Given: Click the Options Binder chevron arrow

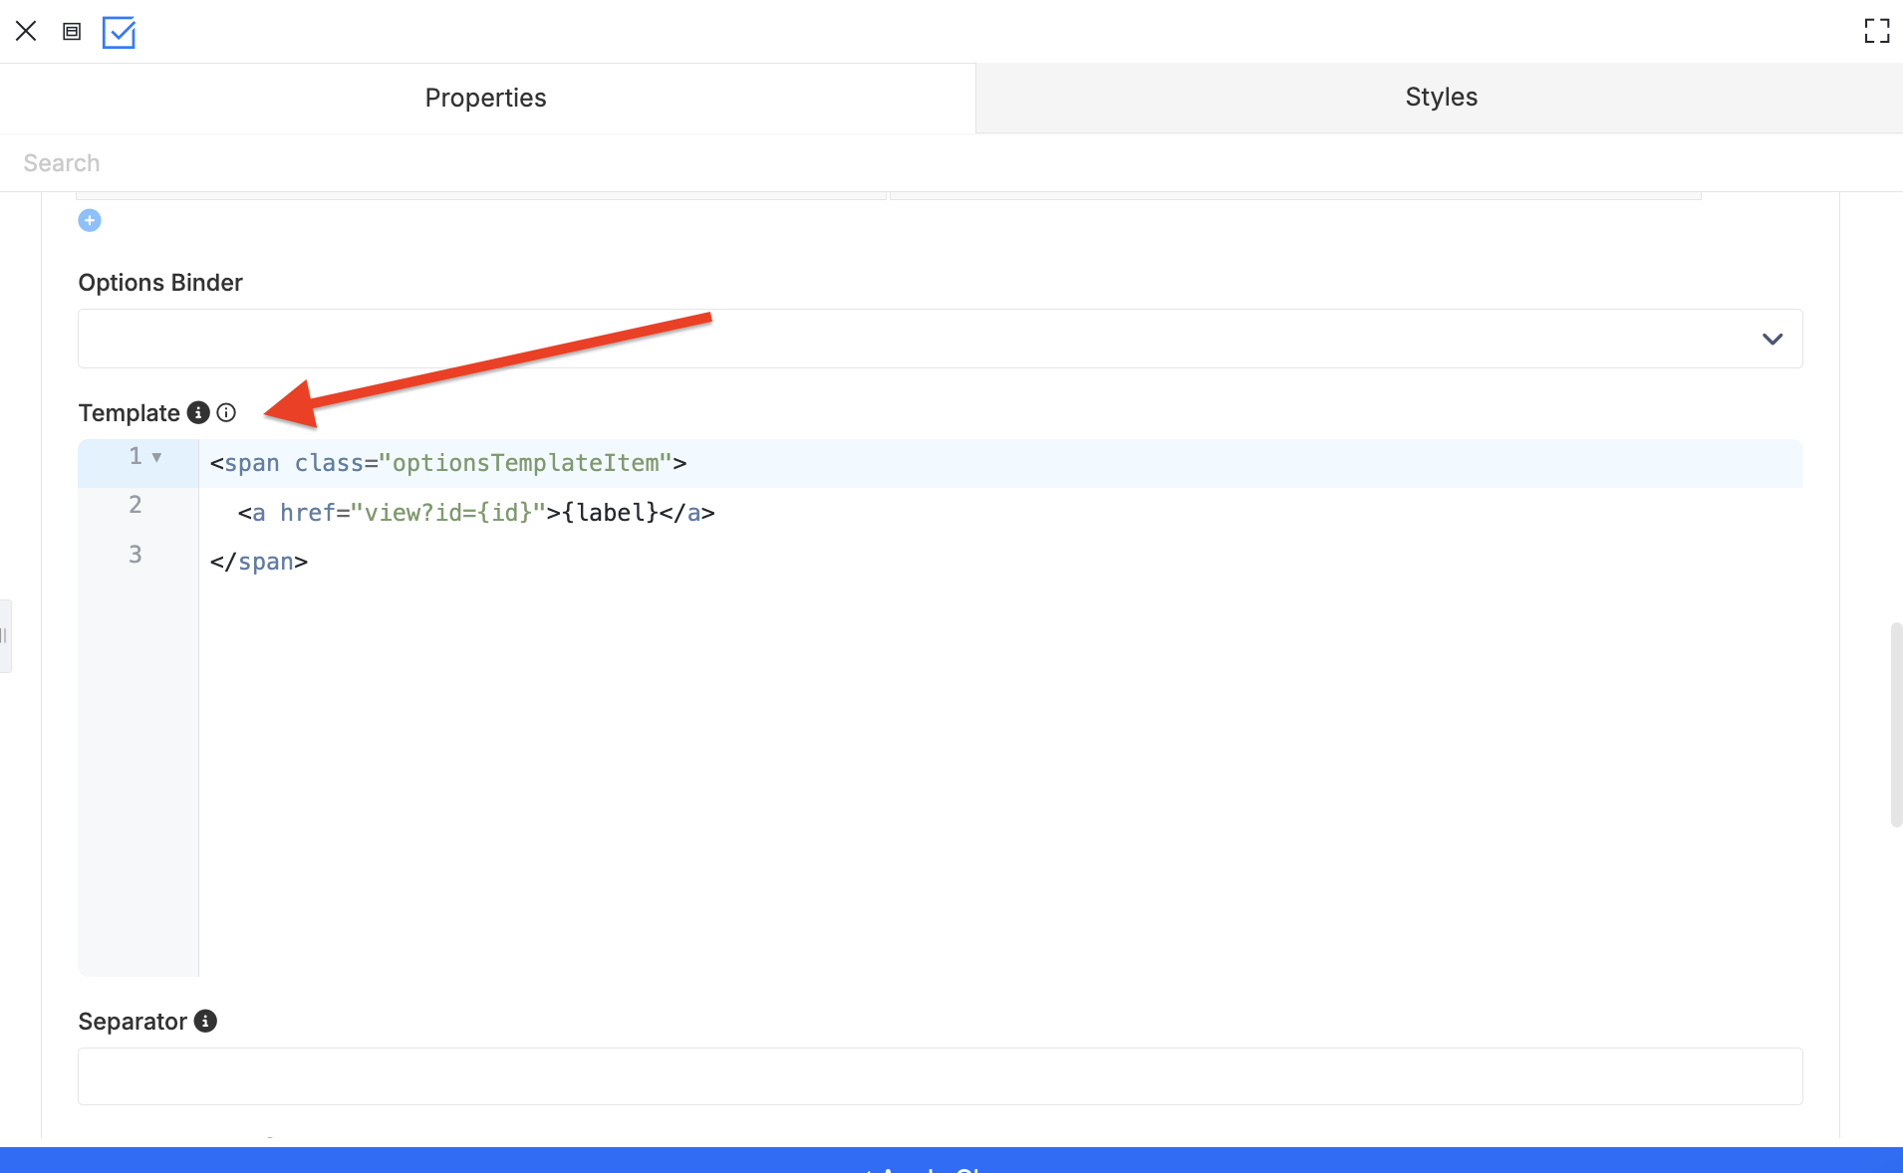Looking at the screenshot, I should [x=1771, y=339].
